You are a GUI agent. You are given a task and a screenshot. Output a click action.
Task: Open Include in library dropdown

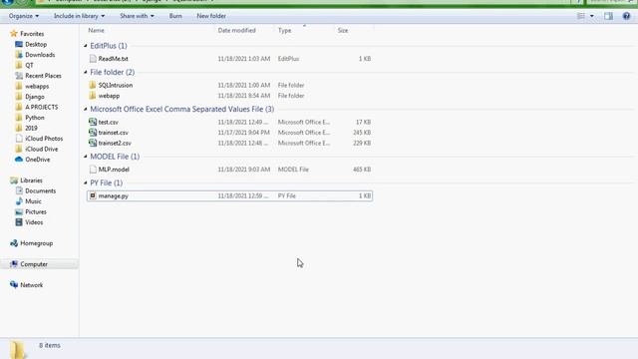[x=79, y=16]
